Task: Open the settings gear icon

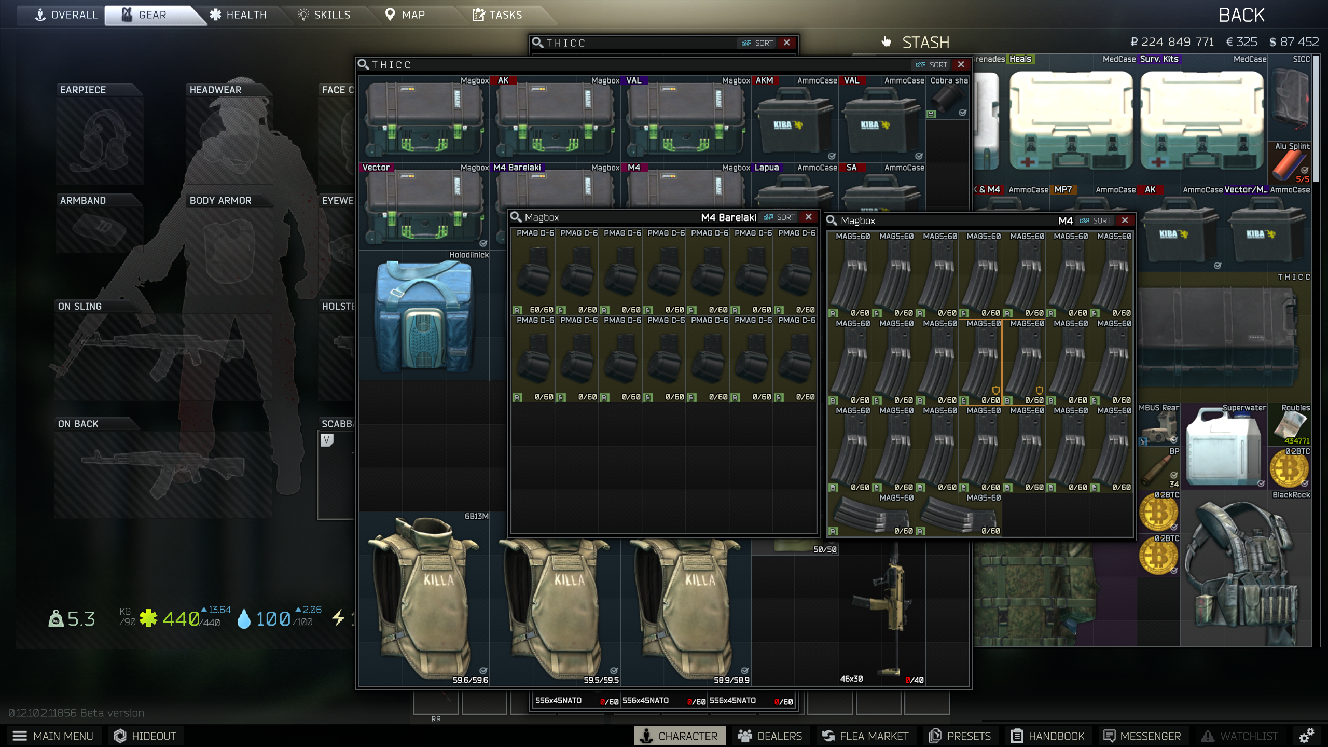Action: tap(1306, 736)
